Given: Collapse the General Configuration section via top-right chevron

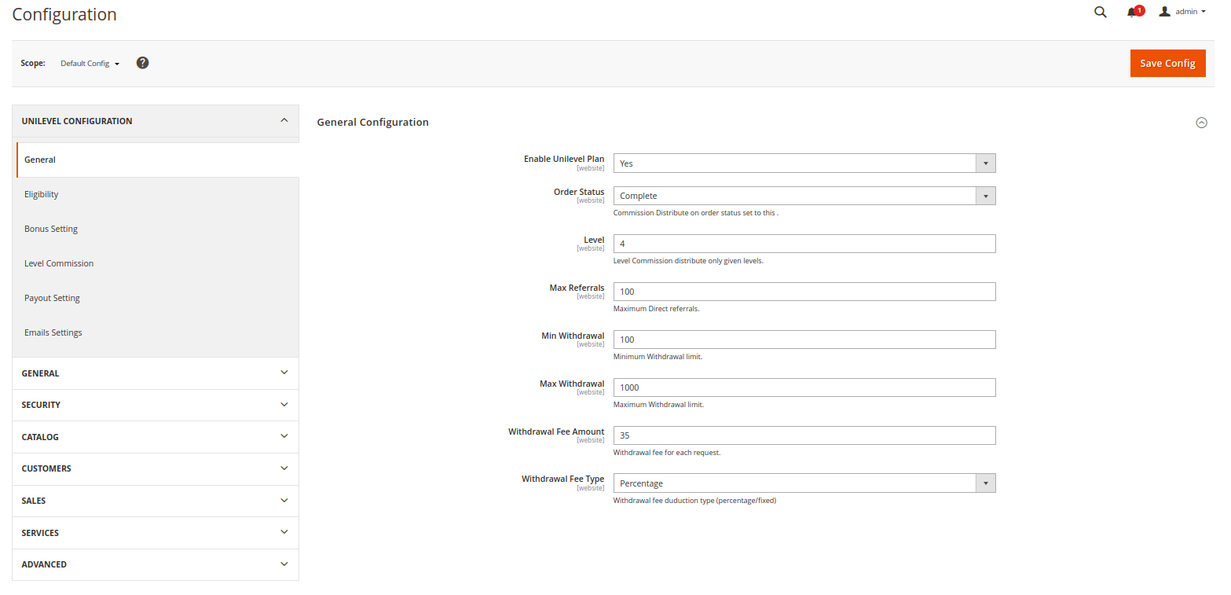Looking at the screenshot, I should pos(1201,123).
